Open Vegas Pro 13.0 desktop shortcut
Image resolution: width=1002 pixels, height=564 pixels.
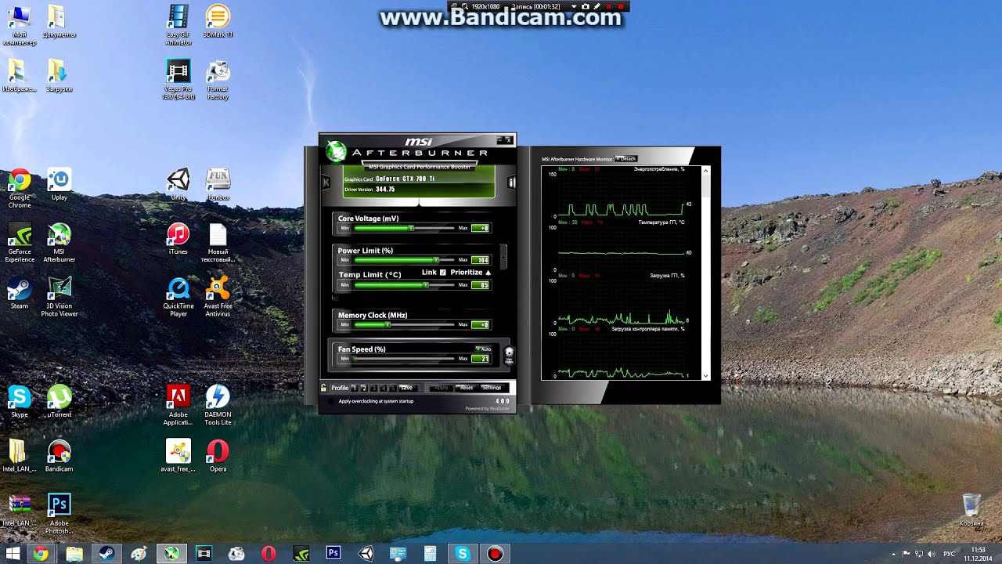[178, 80]
